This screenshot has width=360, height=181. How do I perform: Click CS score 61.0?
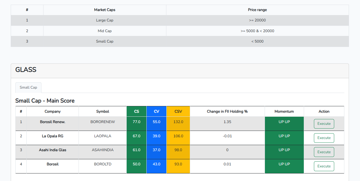[137, 150]
